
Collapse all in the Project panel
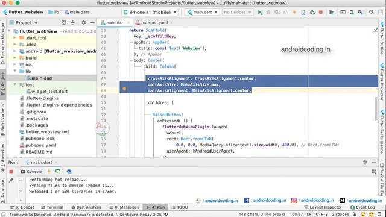click(x=72, y=23)
